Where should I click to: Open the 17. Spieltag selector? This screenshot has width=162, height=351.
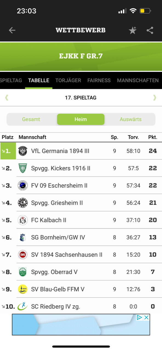(x=81, y=98)
